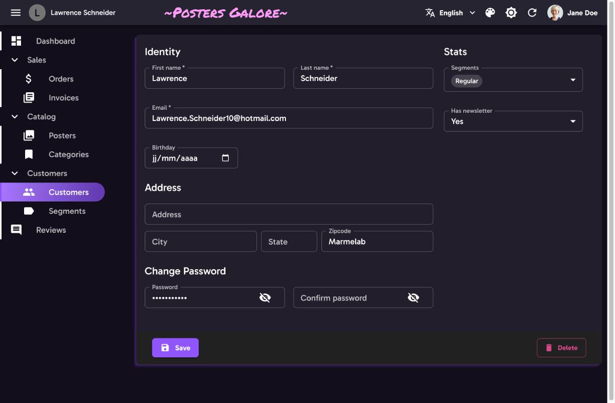This screenshot has width=615, height=403.
Task: Open the Has newsletter dropdown
Action: [x=572, y=122]
